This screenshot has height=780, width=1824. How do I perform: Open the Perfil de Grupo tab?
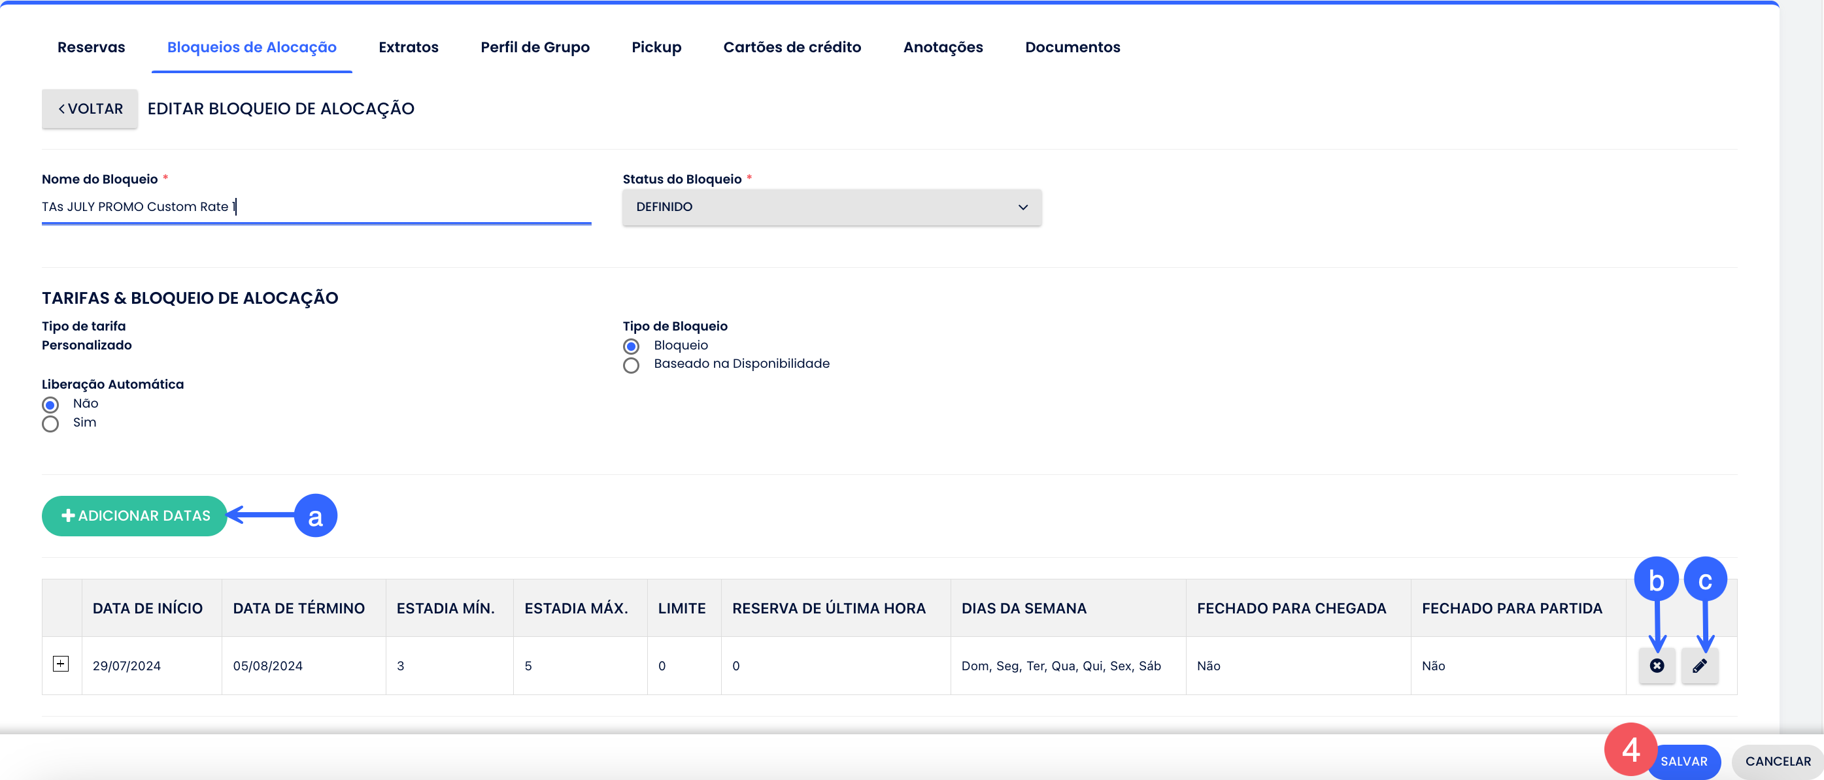(535, 47)
